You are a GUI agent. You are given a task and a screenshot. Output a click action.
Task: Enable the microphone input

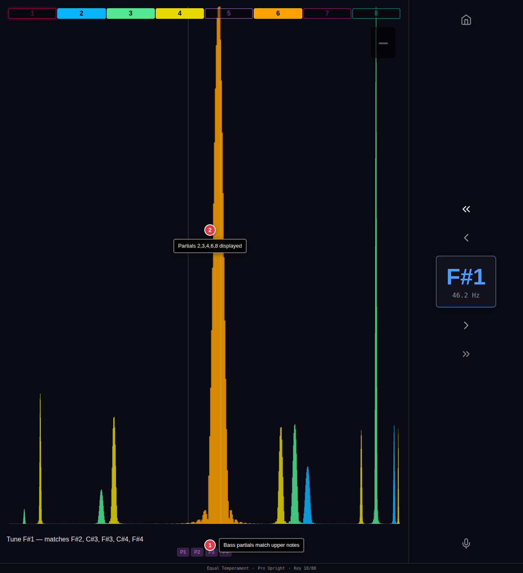[x=466, y=544]
